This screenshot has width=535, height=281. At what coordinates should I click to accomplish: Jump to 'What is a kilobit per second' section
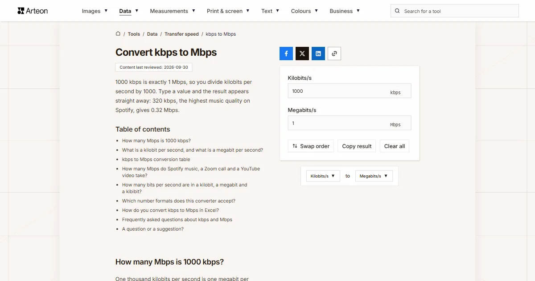[x=193, y=150]
